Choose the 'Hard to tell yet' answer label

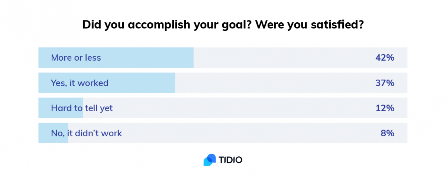[x=82, y=108]
